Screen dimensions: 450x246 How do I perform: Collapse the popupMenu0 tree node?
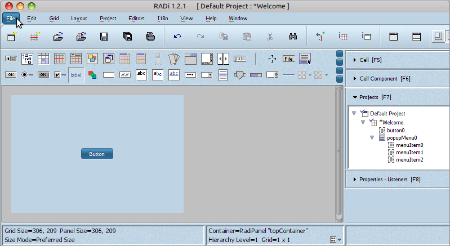pyautogui.click(x=372, y=137)
